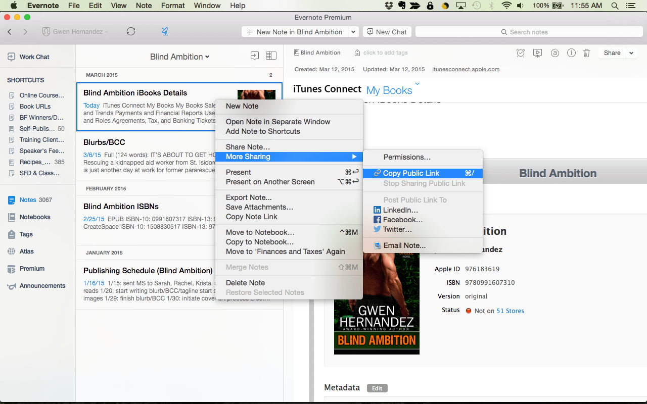Open Tags in the sidebar
Screen dimensions: 647x404
click(20, 234)
